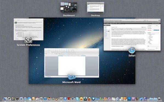Open the Dashboard space thumbnail
This screenshot has width=164, height=102.
click(x=69, y=7)
